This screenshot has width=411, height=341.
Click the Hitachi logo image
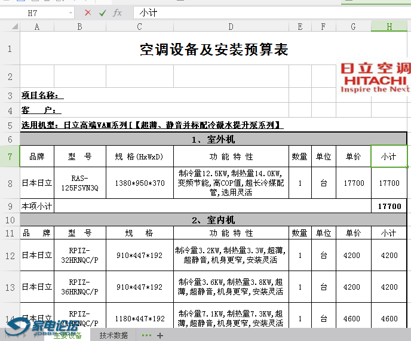[375, 77]
